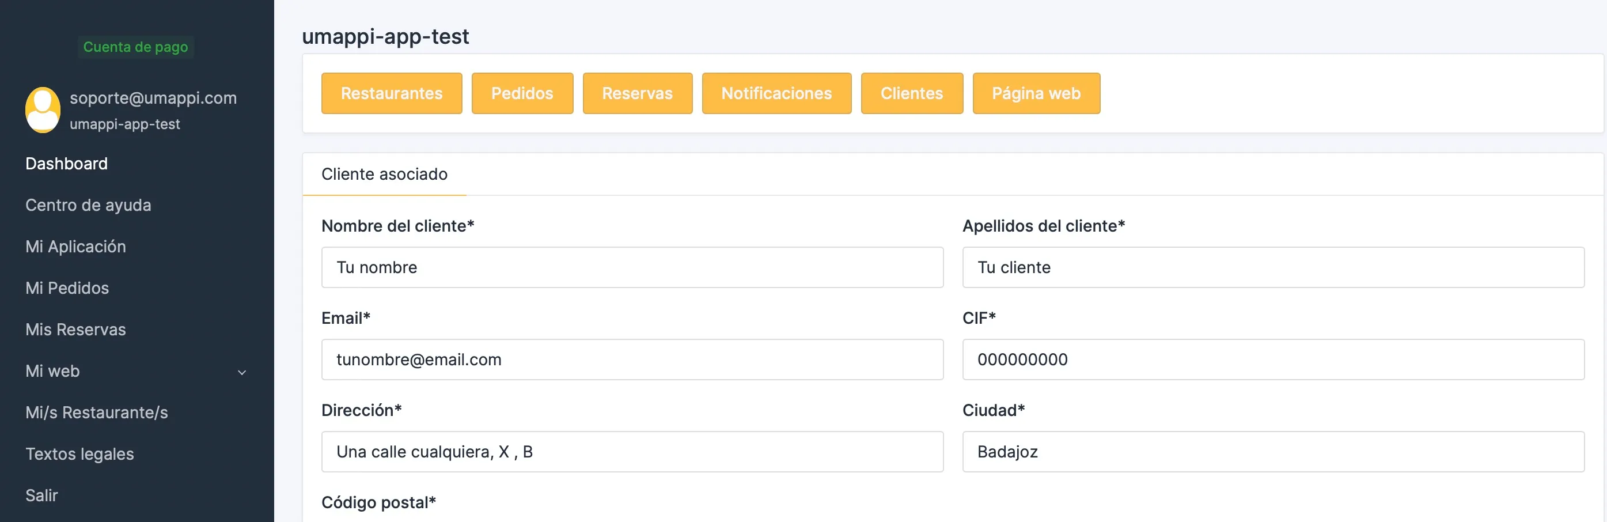Select the Cliente asociado tab
The image size is (1607, 522).
384,174
